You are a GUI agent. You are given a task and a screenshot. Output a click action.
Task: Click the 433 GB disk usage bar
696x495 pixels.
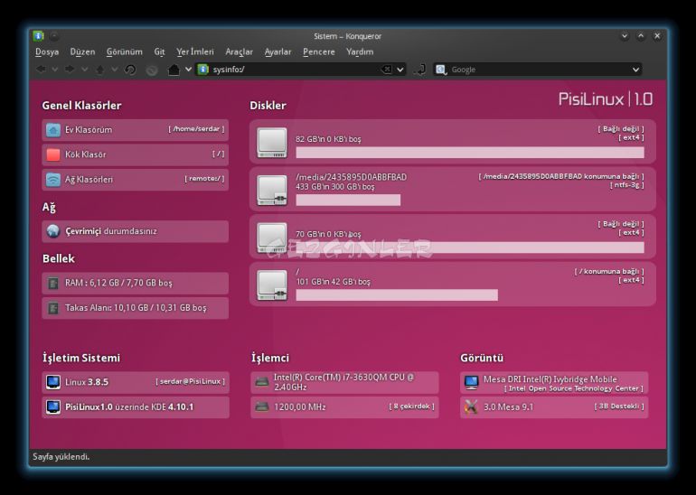coord(348,200)
